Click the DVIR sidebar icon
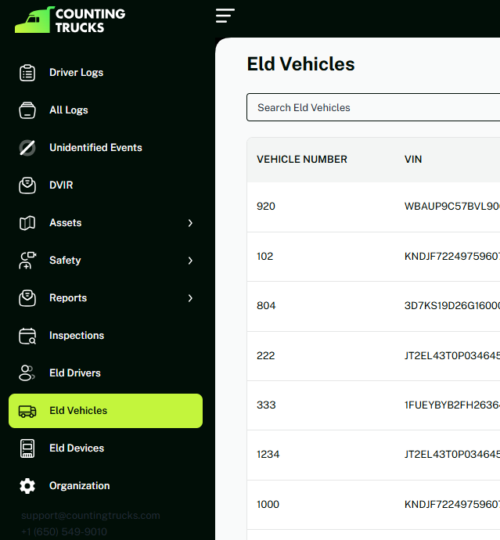Viewport: 500px width, 540px height. pyautogui.click(x=27, y=185)
